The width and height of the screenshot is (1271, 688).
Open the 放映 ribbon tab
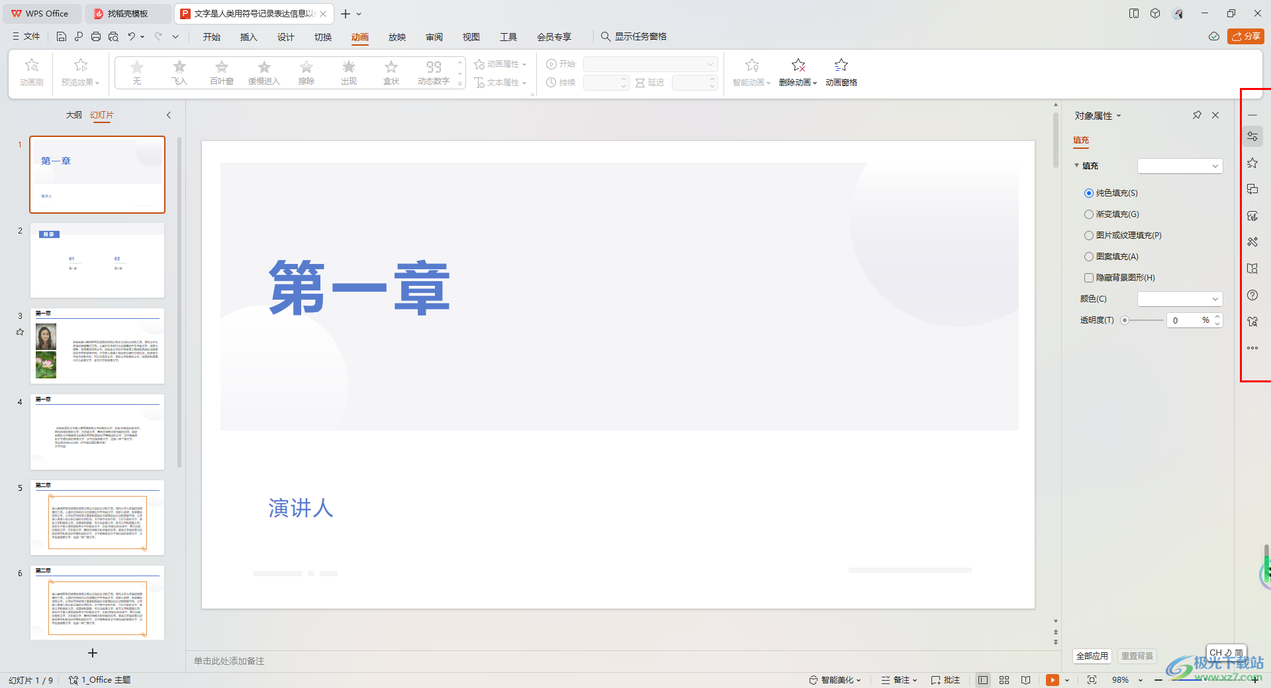397,37
